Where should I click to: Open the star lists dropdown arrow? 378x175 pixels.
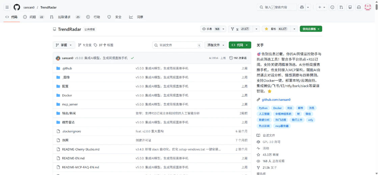[x=294, y=29]
